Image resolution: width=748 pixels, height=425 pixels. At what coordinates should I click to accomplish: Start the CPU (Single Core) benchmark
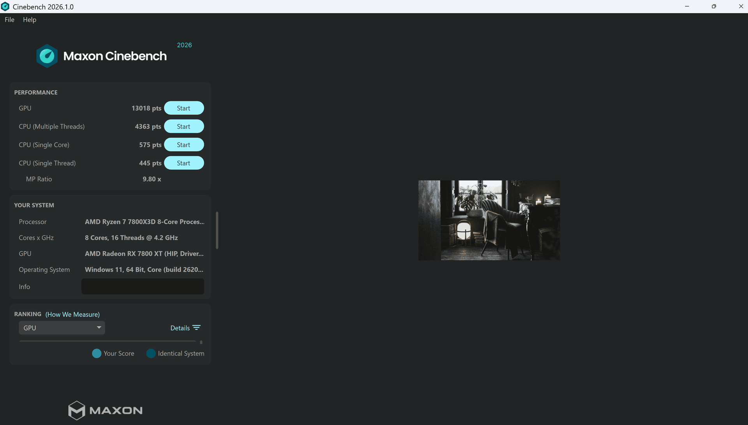click(x=184, y=145)
